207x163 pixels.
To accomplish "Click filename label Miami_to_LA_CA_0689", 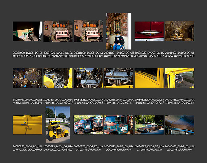I will click(x=58, y=148).
